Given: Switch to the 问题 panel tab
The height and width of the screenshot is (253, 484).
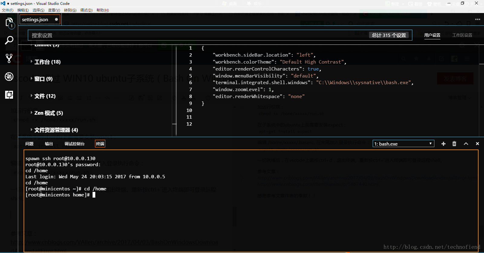Looking at the screenshot, I should tap(29, 144).
